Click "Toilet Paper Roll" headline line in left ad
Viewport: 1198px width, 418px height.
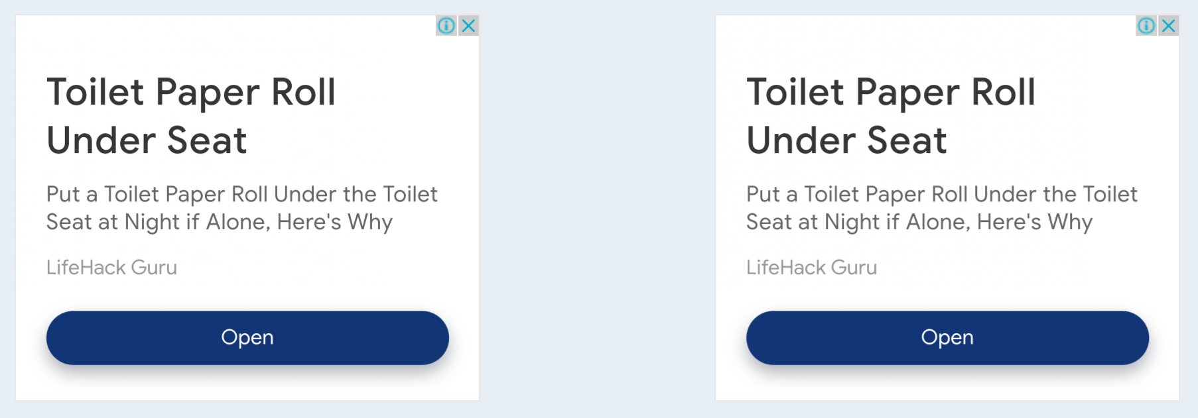(x=191, y=92)
